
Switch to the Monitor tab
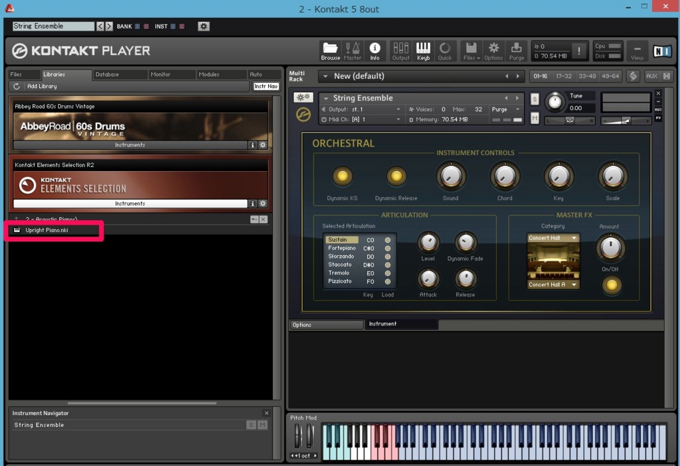[160, 74]
